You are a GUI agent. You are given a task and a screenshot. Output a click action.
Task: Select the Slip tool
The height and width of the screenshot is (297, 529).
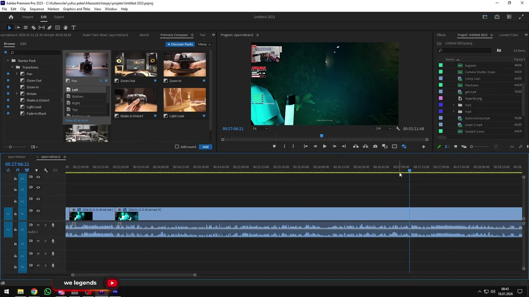(x=41, y=28)
